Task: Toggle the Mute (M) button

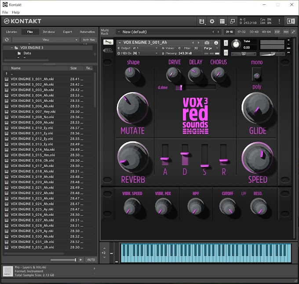Action: tap(226, 52)
